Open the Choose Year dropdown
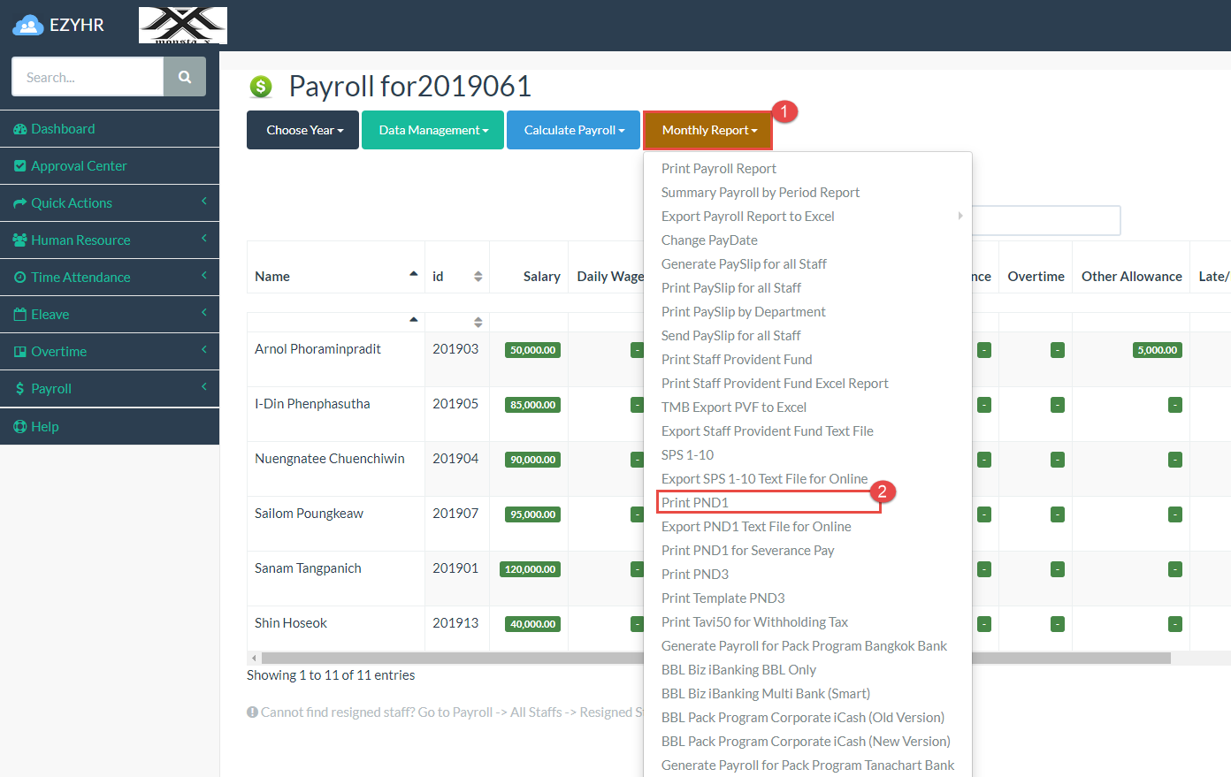1231x777 pixels. pyautogui.click(x=303, y=130)
